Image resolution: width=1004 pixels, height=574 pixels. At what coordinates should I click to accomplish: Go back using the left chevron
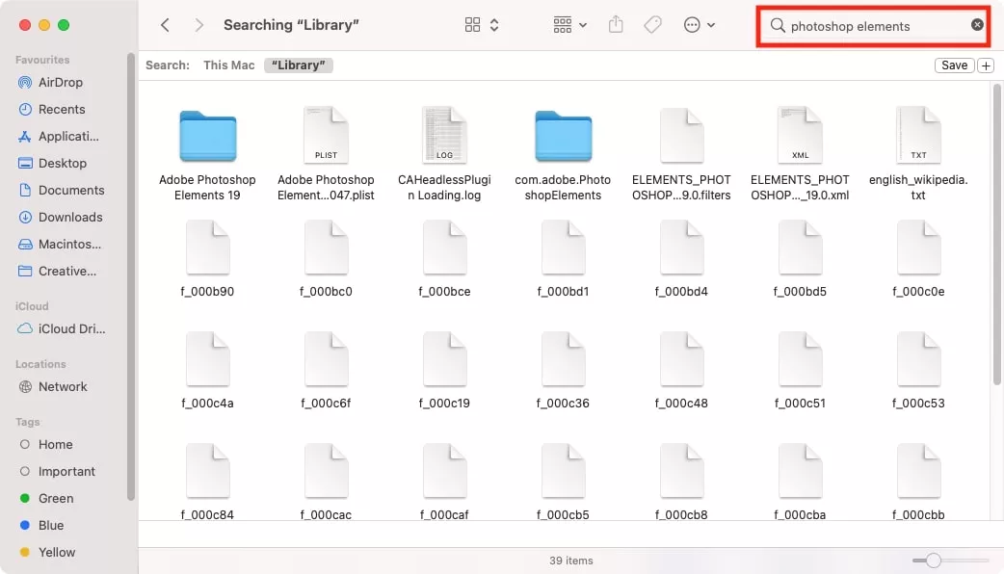pos(166,26)
